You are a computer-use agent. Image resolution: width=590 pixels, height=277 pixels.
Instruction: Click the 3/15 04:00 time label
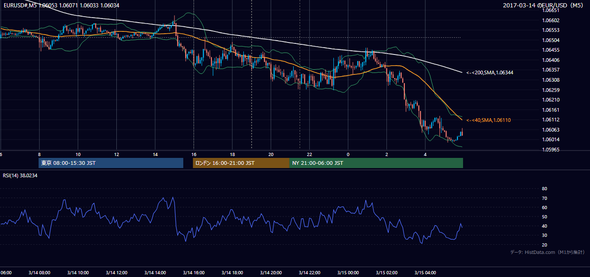point(425,273)
